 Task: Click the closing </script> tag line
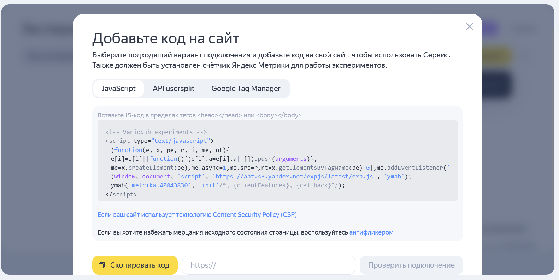click(121, 194)
